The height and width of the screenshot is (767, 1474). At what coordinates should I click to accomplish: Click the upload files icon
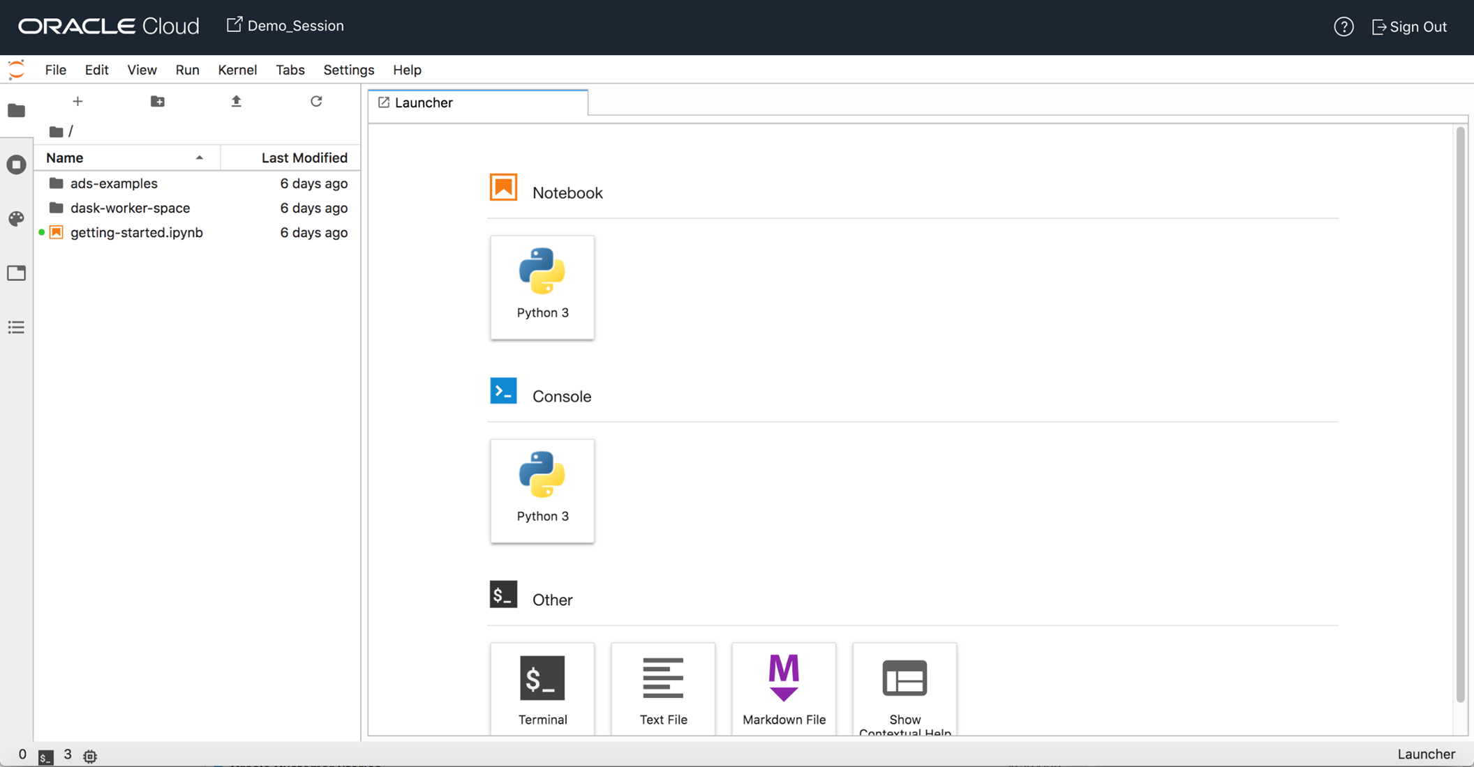[x=237, y=102]
